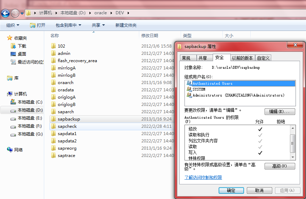The height and width of the screenshot is (199, 306).
Task: Go back with the blue Back arrow
Action: (5, 13)
